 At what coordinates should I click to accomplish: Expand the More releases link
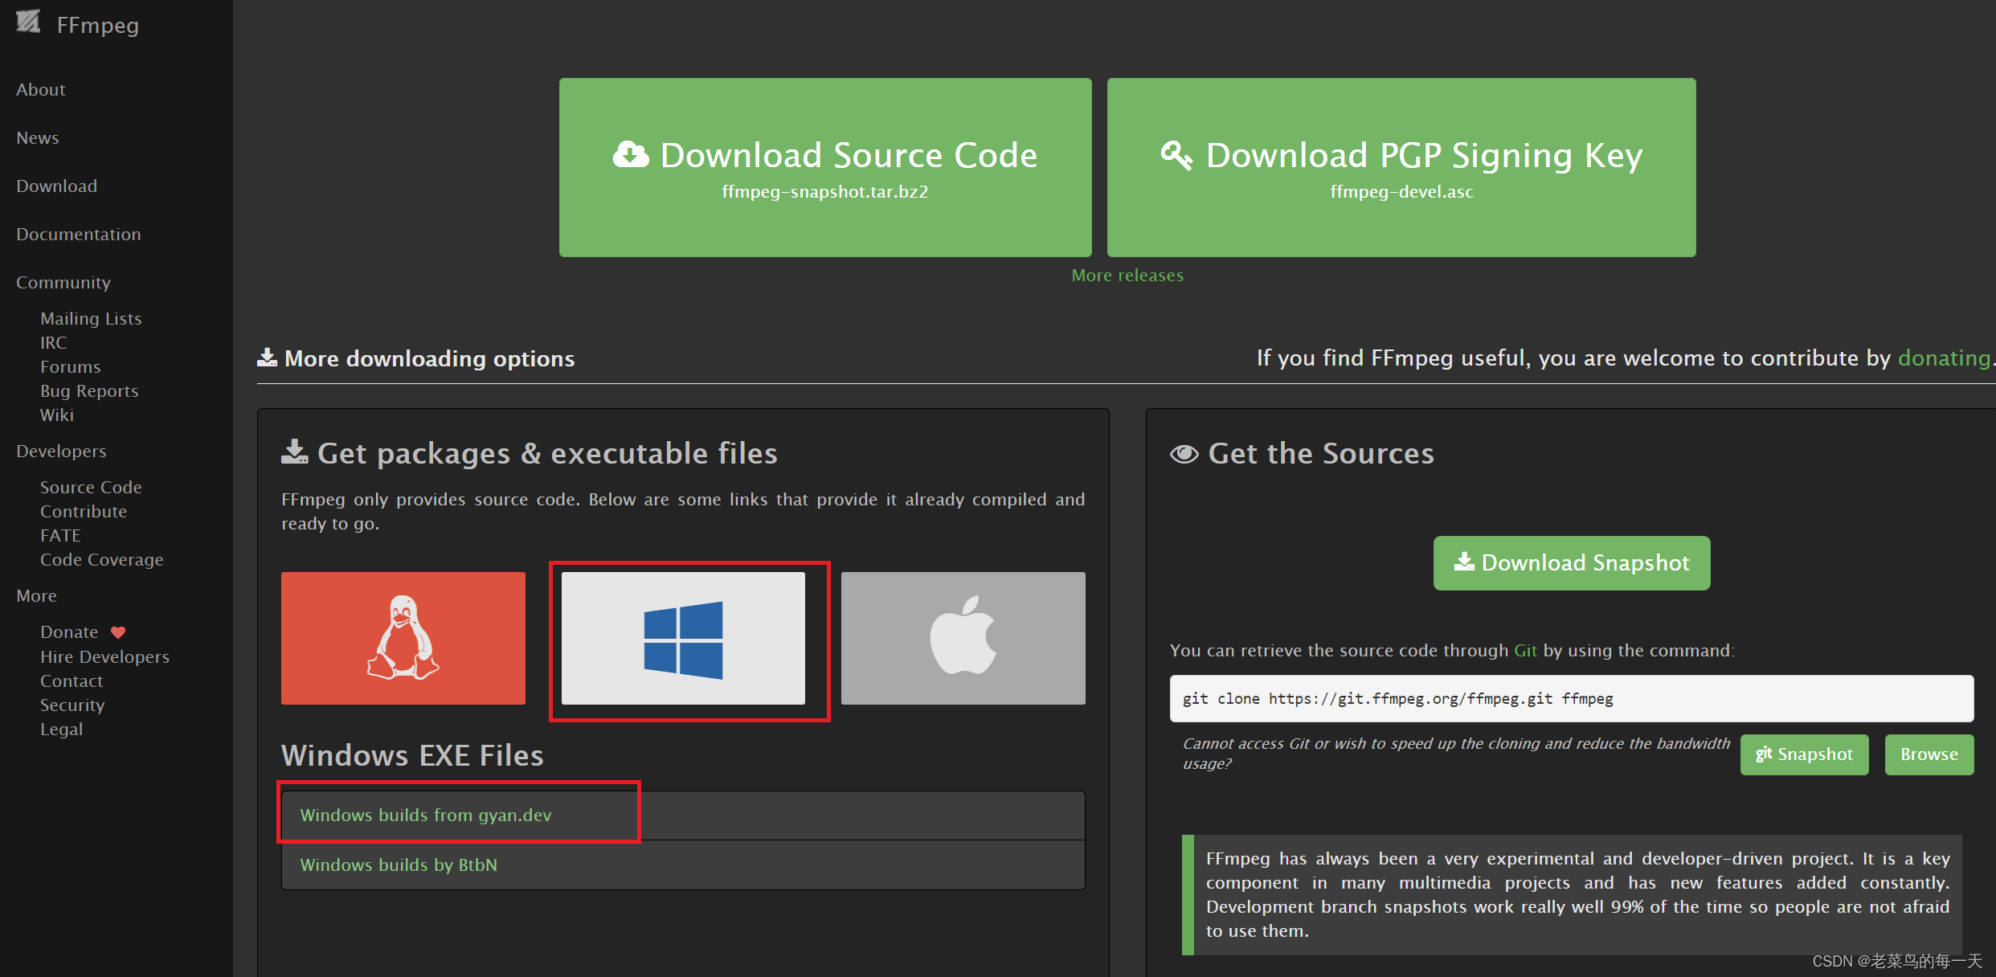(x=1125, y=275)
